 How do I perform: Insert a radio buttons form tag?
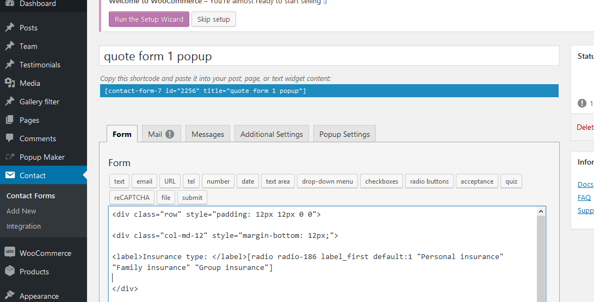[429, 181]
